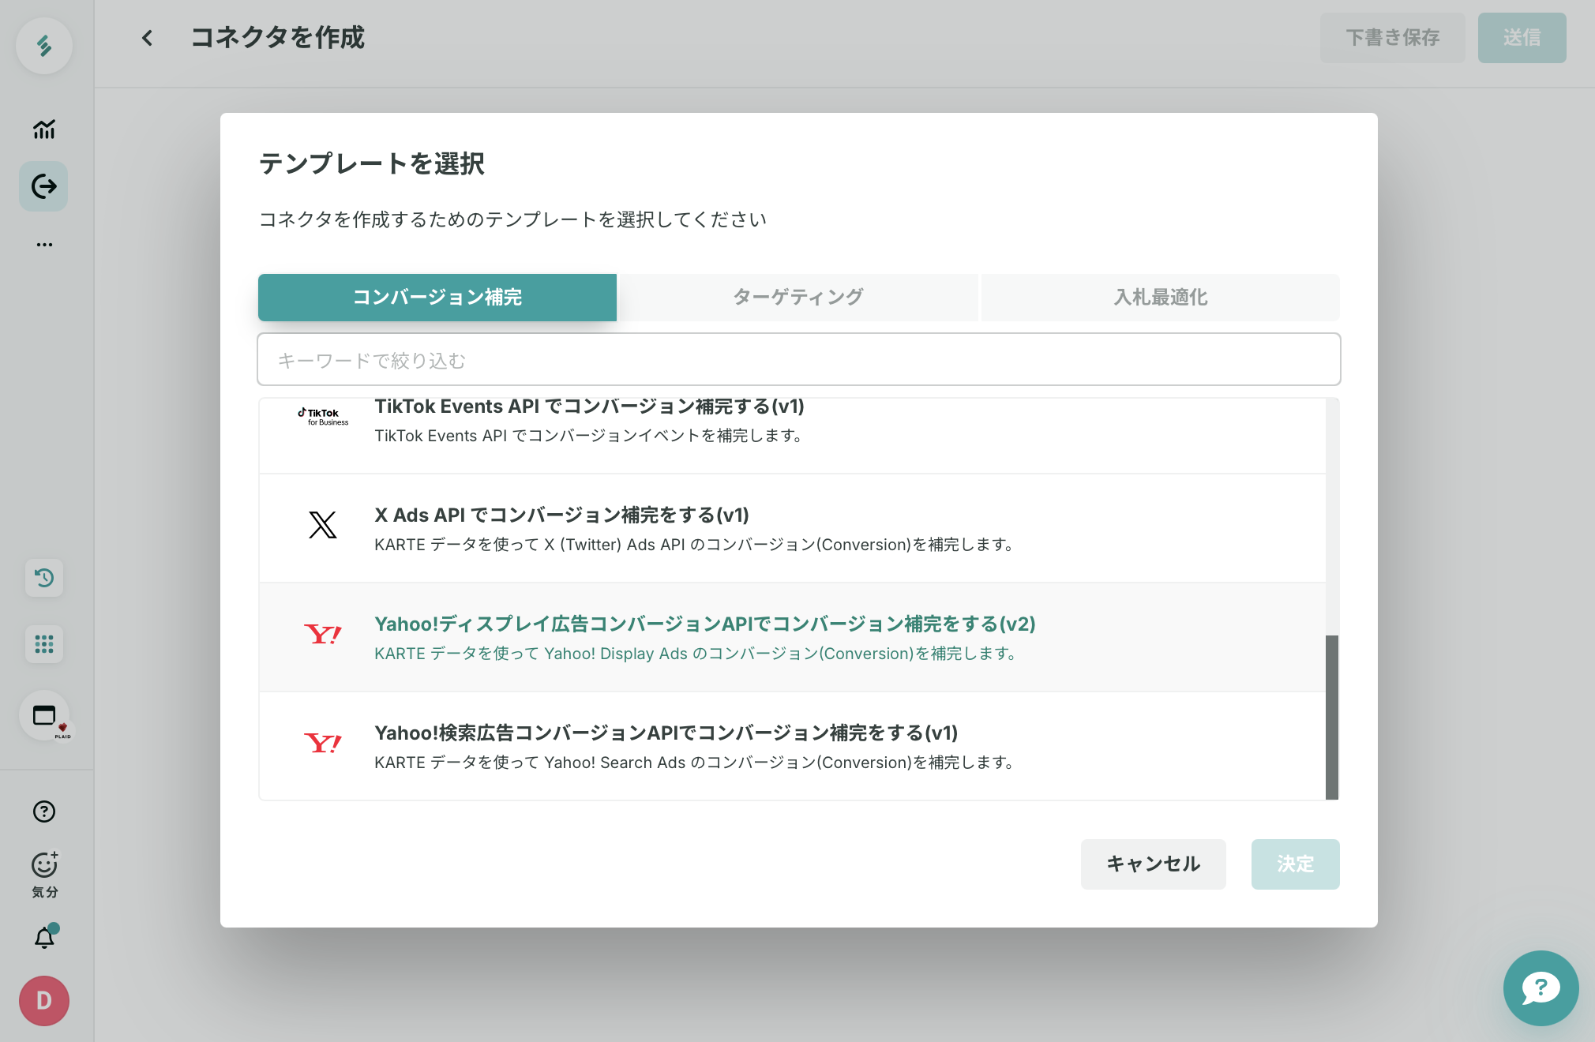1595x1042 pixels.
Task: Switch to the ターゲティング tab
Action: (797, 298)
